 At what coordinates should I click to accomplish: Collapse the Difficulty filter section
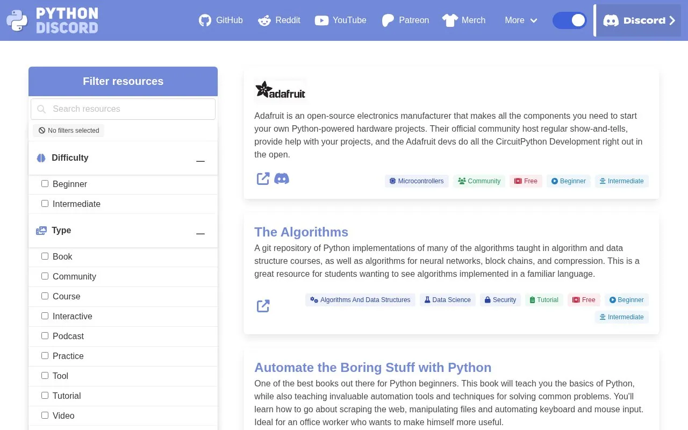click(200, 161)
